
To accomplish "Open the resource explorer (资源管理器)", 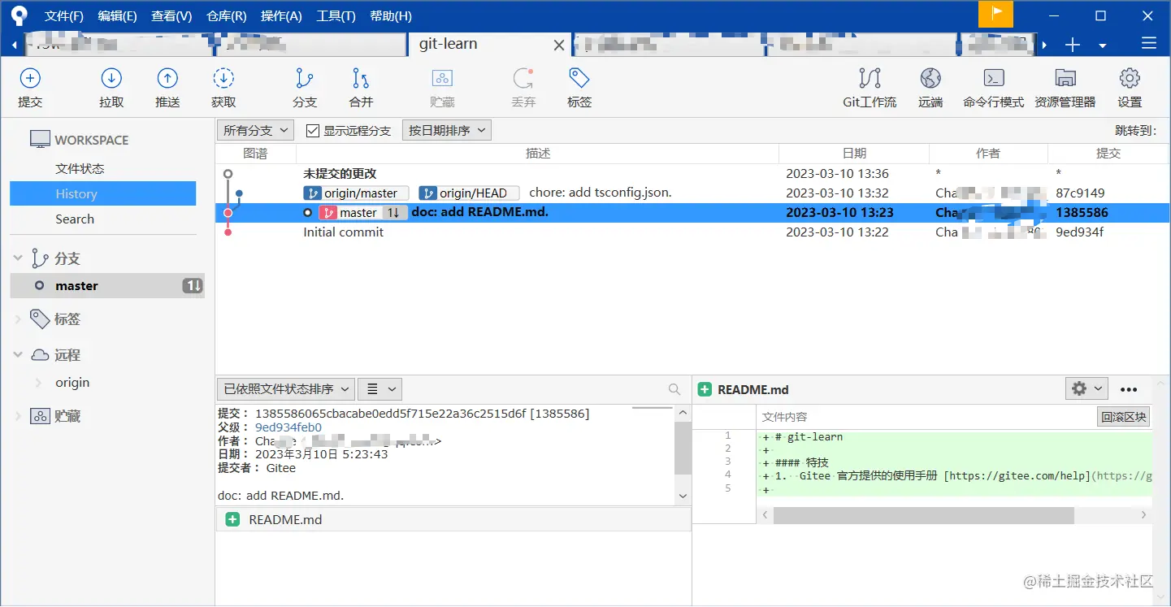I will tap(1065, 88).
